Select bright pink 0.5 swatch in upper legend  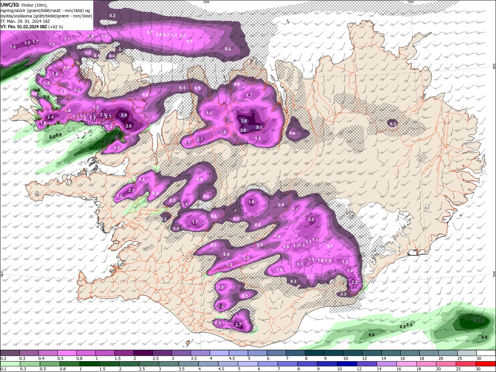(67, 353)
